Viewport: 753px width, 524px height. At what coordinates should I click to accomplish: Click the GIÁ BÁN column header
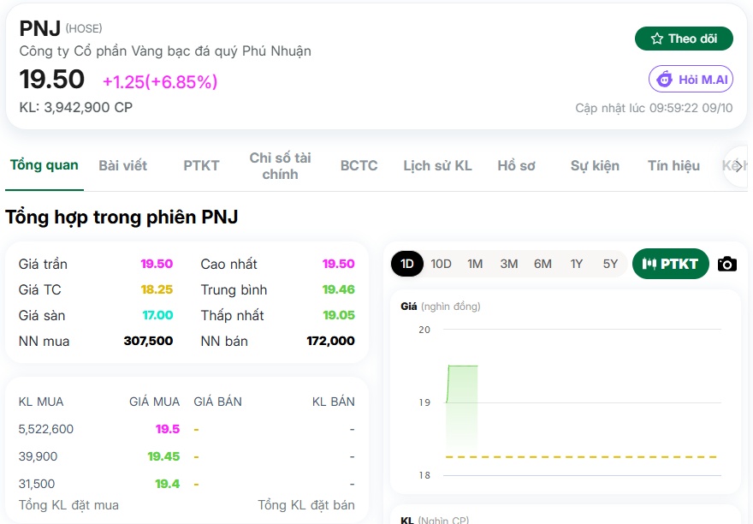click(x=217, y=402)
